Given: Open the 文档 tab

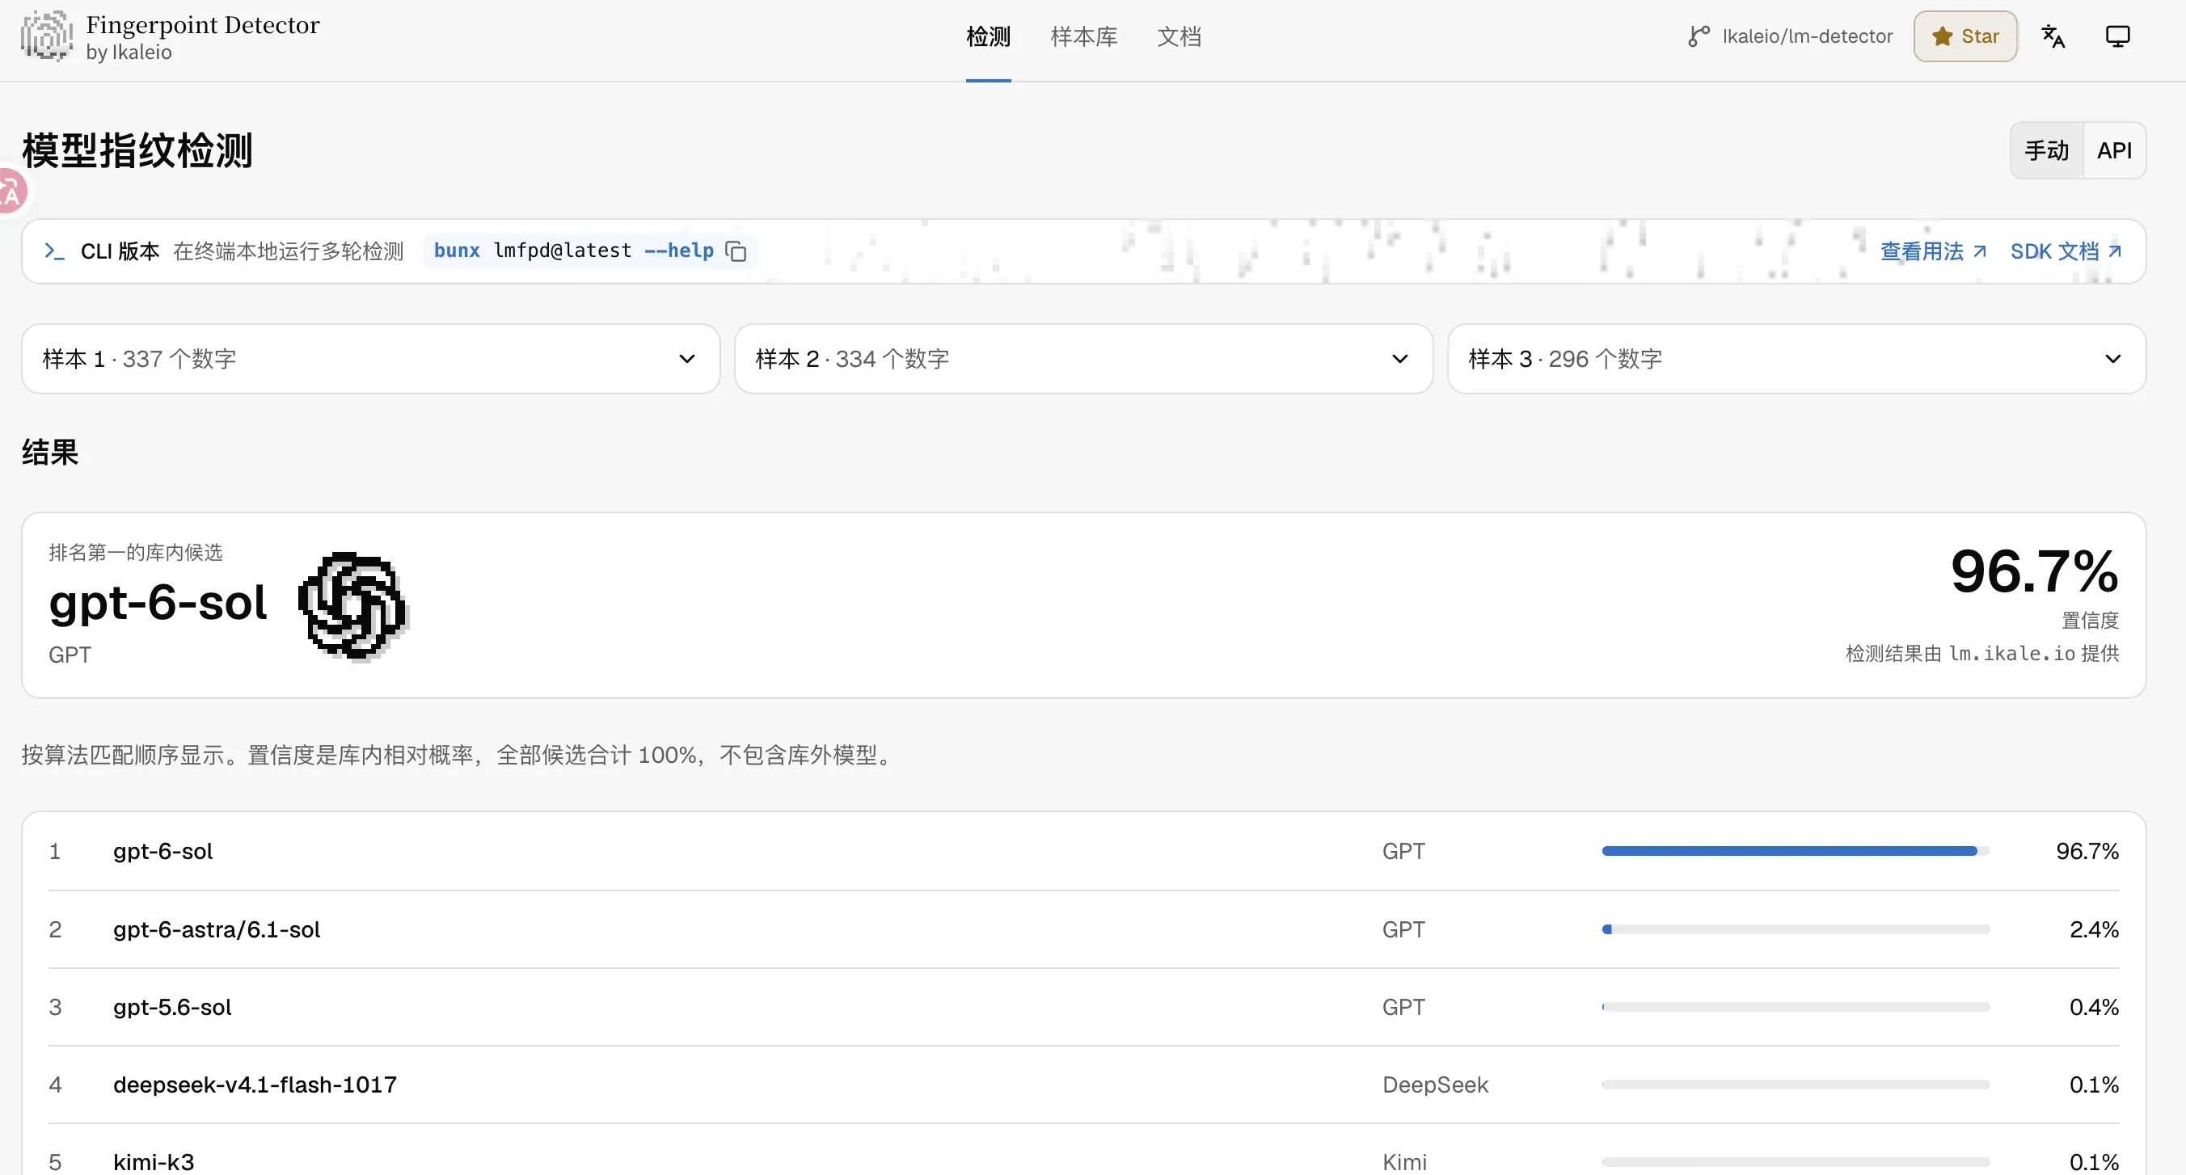Looking at the screenshot, I should click(x=1179, y=36).
